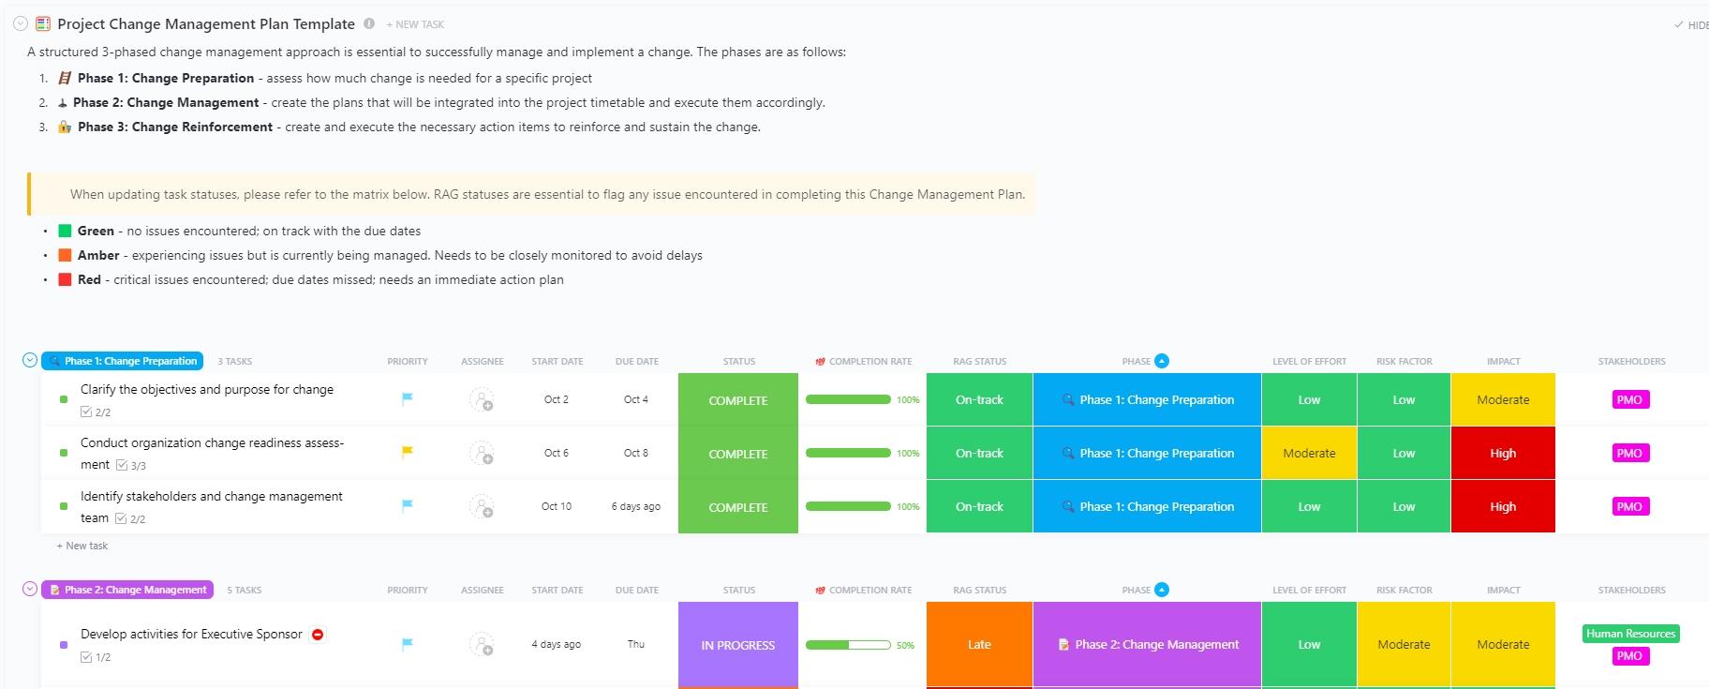Open subtask checklist 2/2 under Clarify objectives
The image size is (1709, 689).
click(96, 412)
